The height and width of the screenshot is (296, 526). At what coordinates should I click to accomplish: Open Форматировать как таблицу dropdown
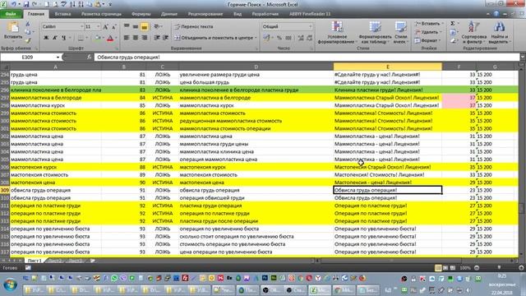pyautogui.click(x=375, y=33)
